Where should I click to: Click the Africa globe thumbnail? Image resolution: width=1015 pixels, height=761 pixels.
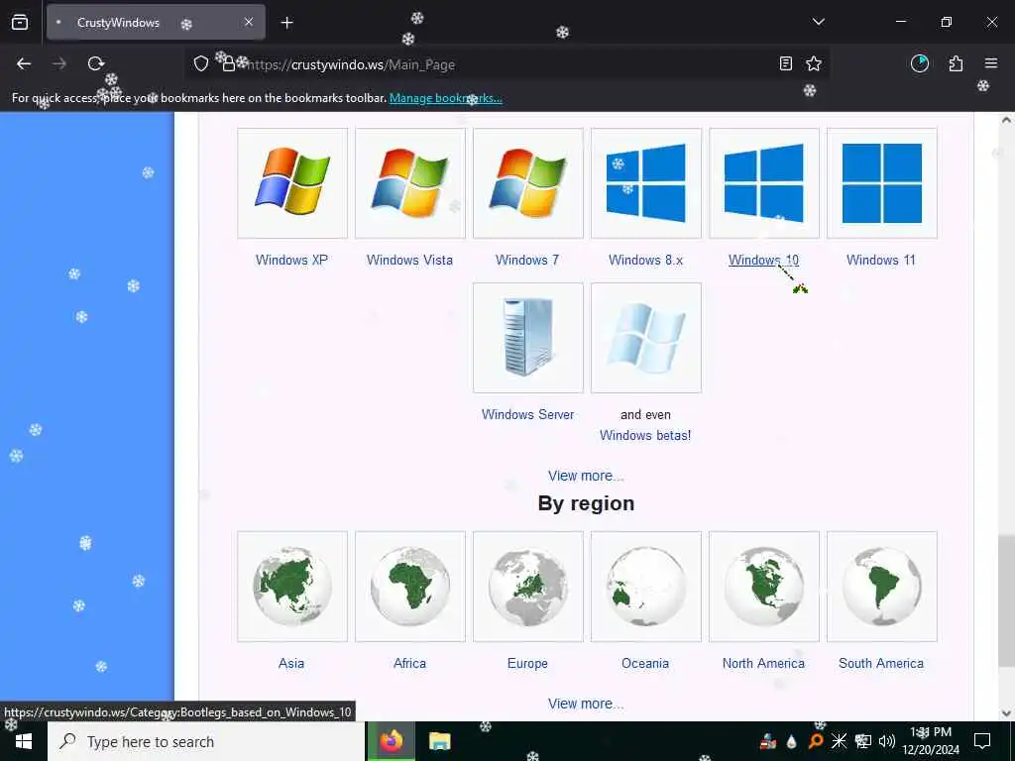[x=410, y=587]
